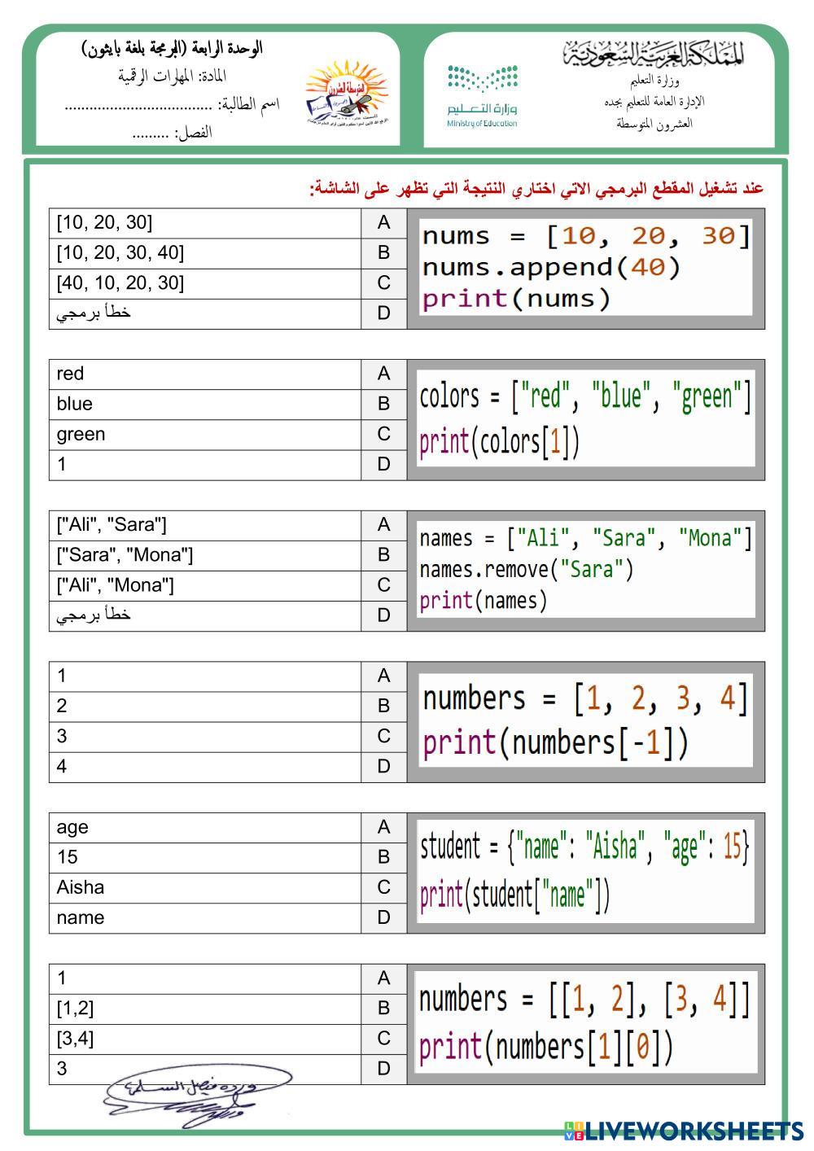The width and height of the screenshot is (814, 1151).
Task: Click the Kingdom of Saudi Arabia calligraphy emblem
Action: pyautogui.click(x=653, y=54)
